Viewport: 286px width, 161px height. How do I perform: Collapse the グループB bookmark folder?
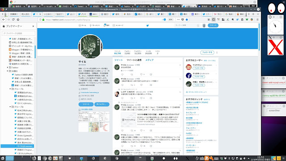10,107
